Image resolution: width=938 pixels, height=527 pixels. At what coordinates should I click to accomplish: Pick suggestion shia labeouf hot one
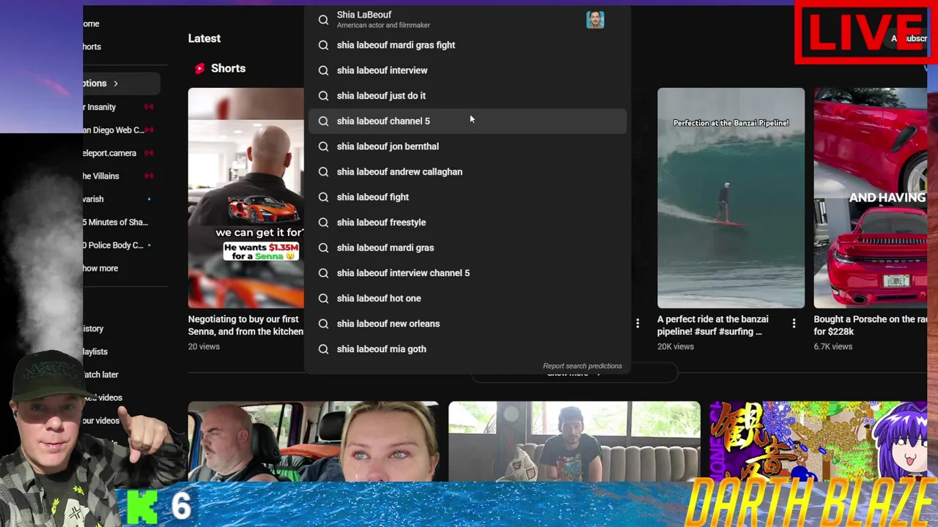tap(468, 299)
